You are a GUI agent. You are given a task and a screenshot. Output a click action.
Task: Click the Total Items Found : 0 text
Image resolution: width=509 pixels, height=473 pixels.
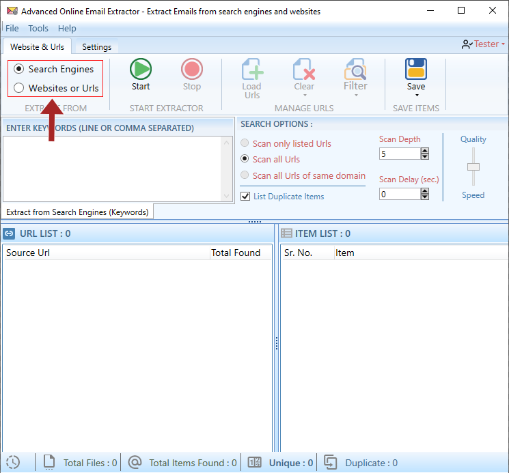[x=193, y=463]
